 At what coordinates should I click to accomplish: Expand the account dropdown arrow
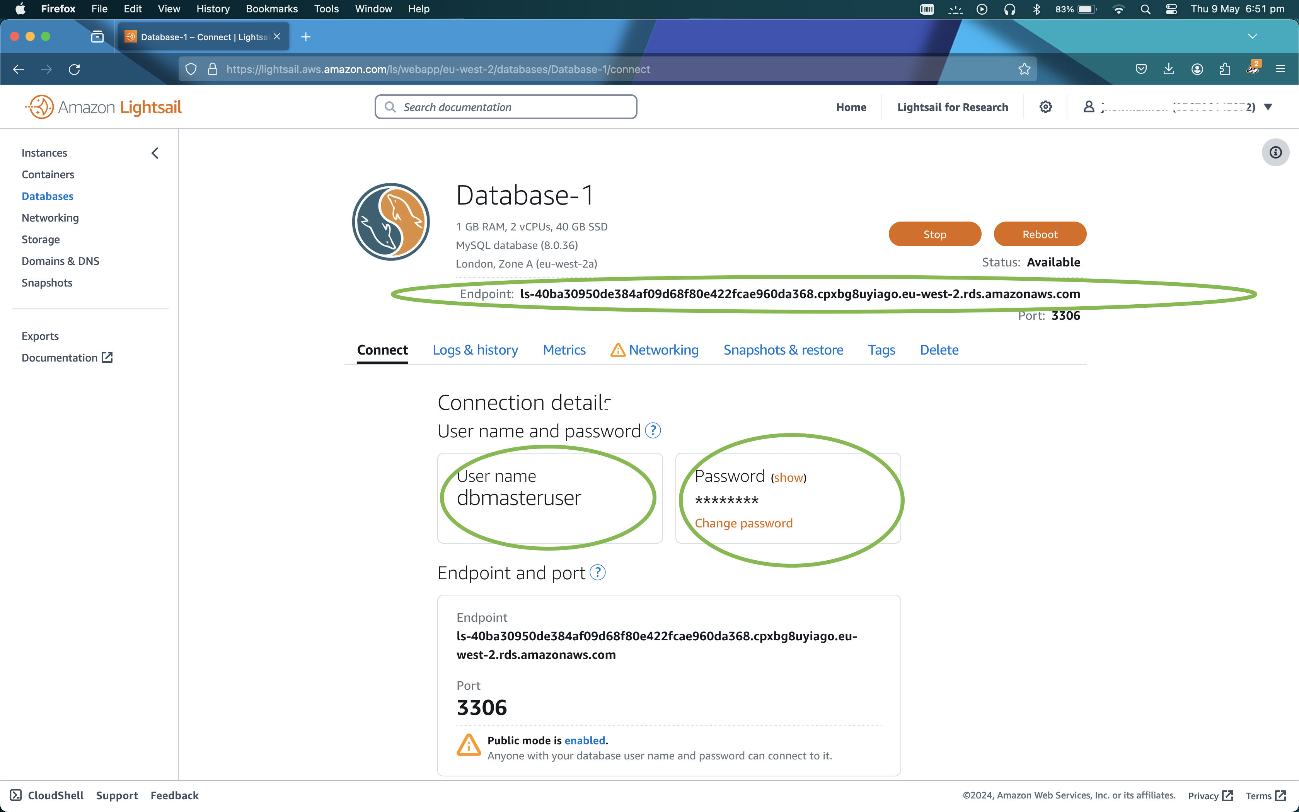pos(1268,107)
